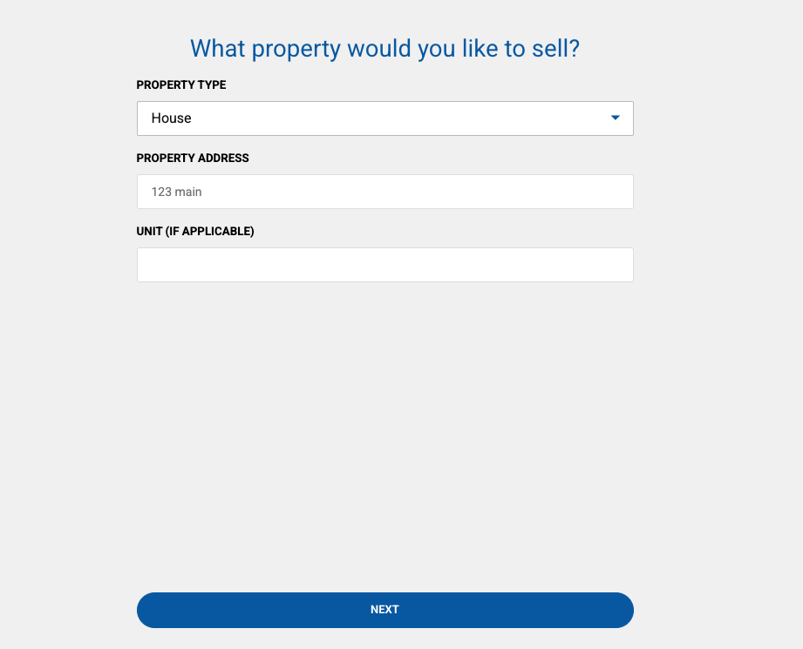
Task: Click the Property Address input field
Action: pos(384,192)
